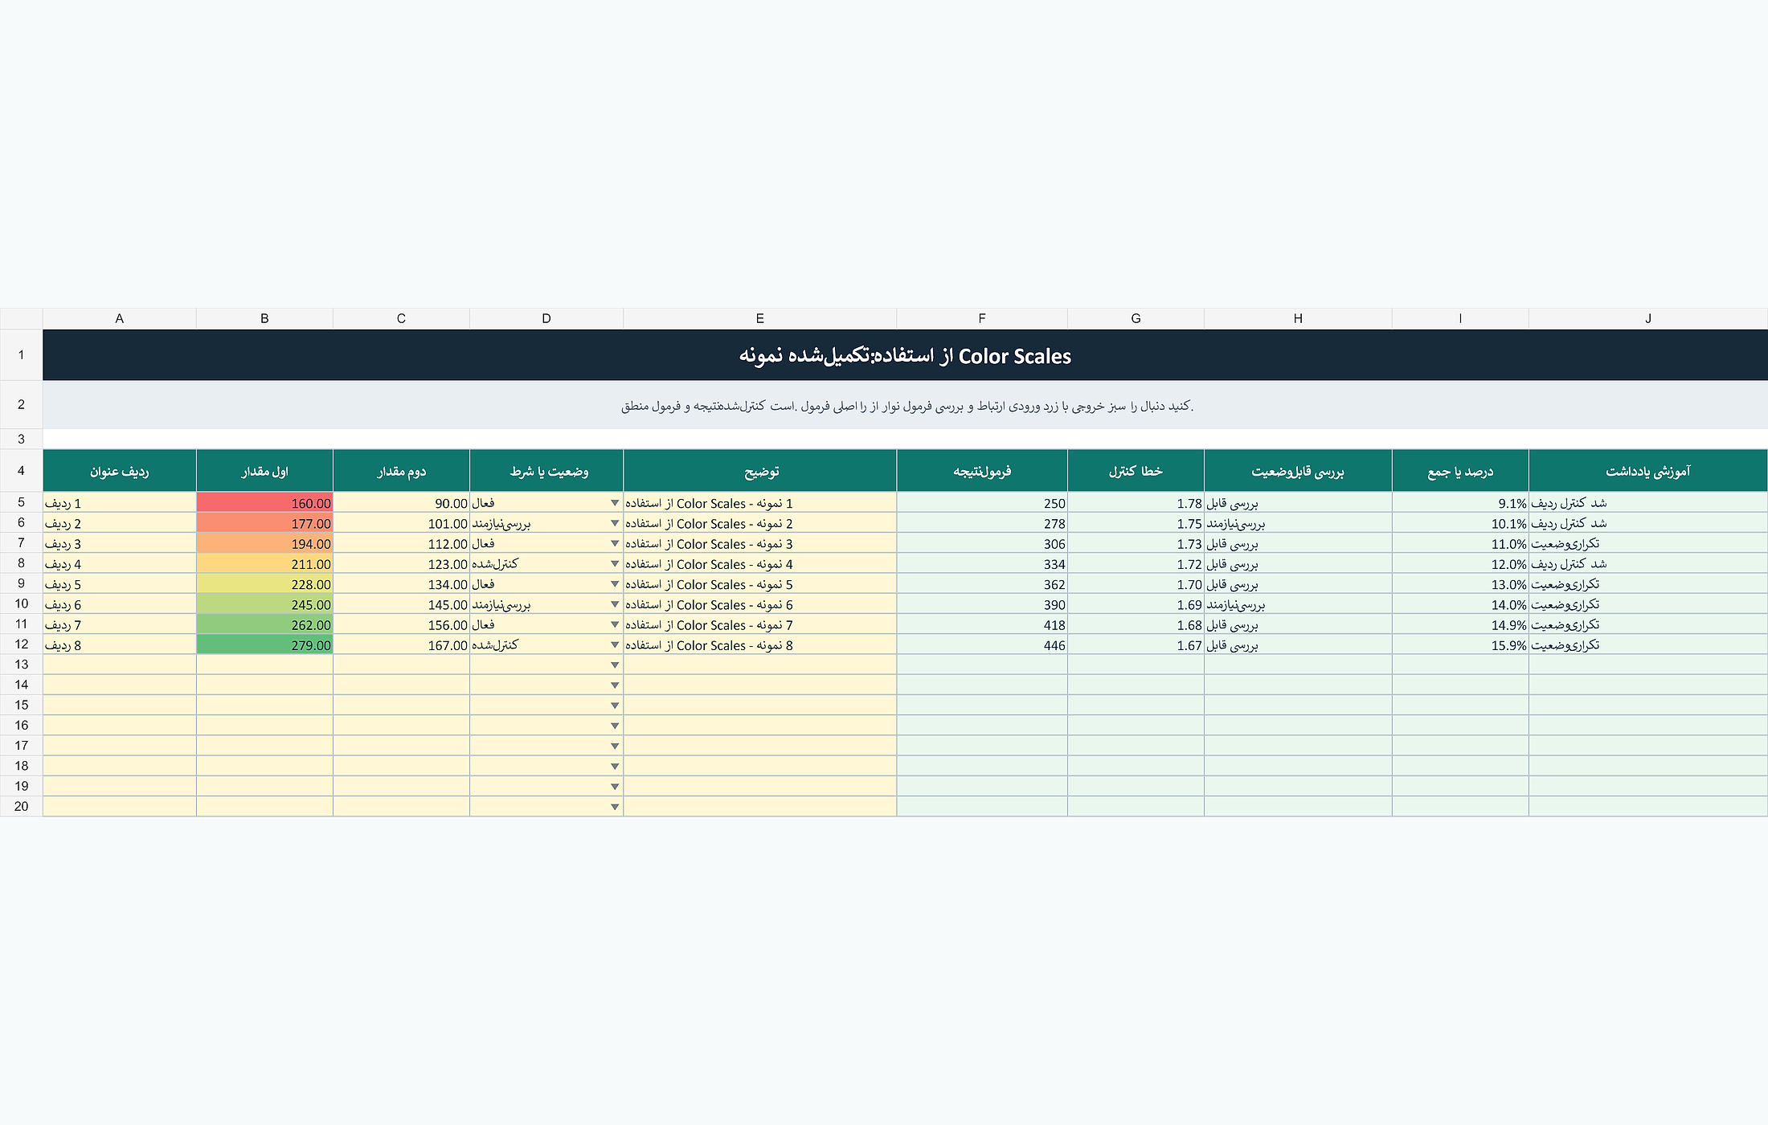
Task: Select row 20 header number
Action: point(21,806)
